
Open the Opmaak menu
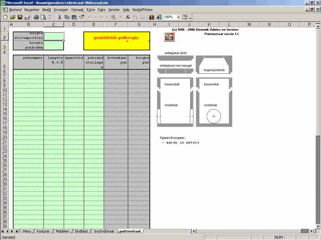tap(78, 9)
